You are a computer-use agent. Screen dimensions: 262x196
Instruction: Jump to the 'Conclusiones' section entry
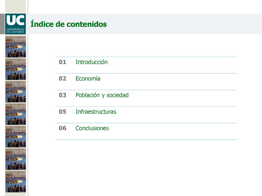pyautogui.click(x=92, y=128)
